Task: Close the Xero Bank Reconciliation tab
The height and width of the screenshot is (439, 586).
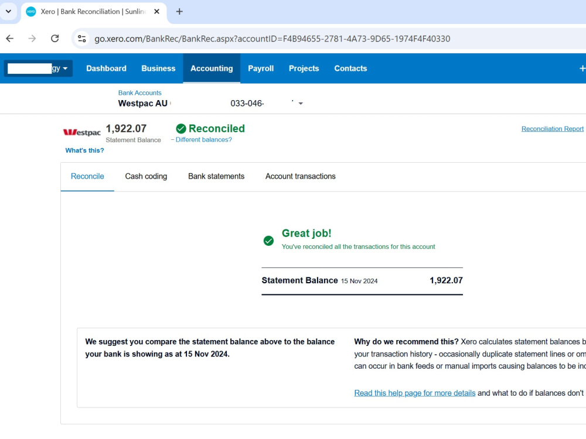Action: pos(157,12)
